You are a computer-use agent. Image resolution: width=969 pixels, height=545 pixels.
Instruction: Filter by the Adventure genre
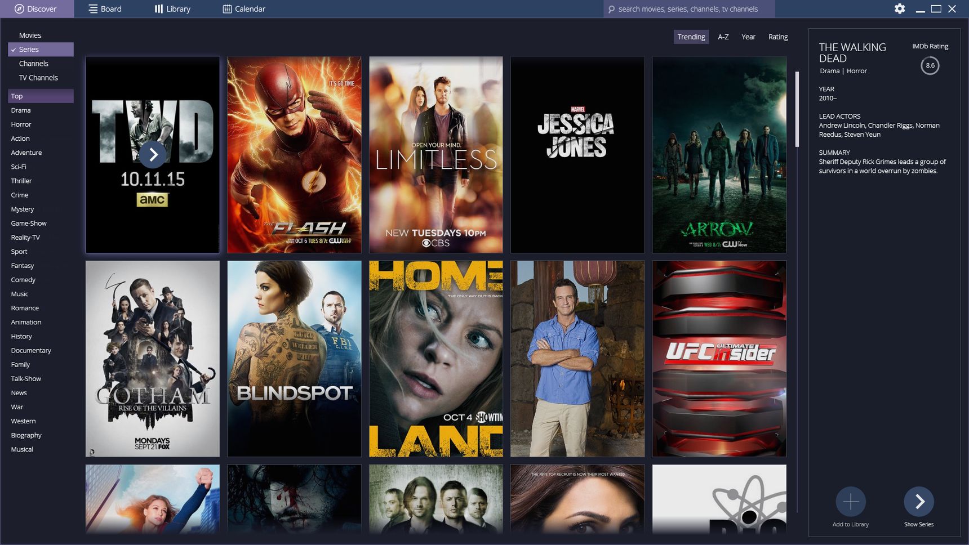[26, 153]
